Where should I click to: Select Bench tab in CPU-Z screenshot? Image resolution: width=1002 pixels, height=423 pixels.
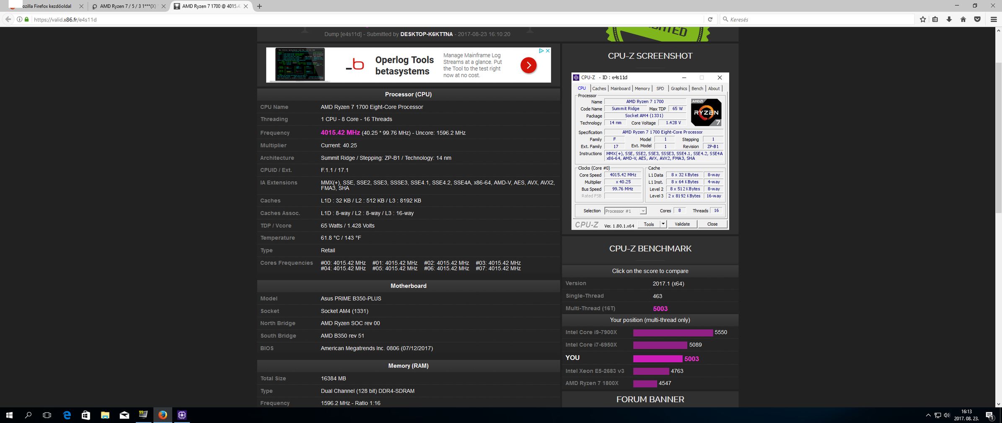point(697,88)
